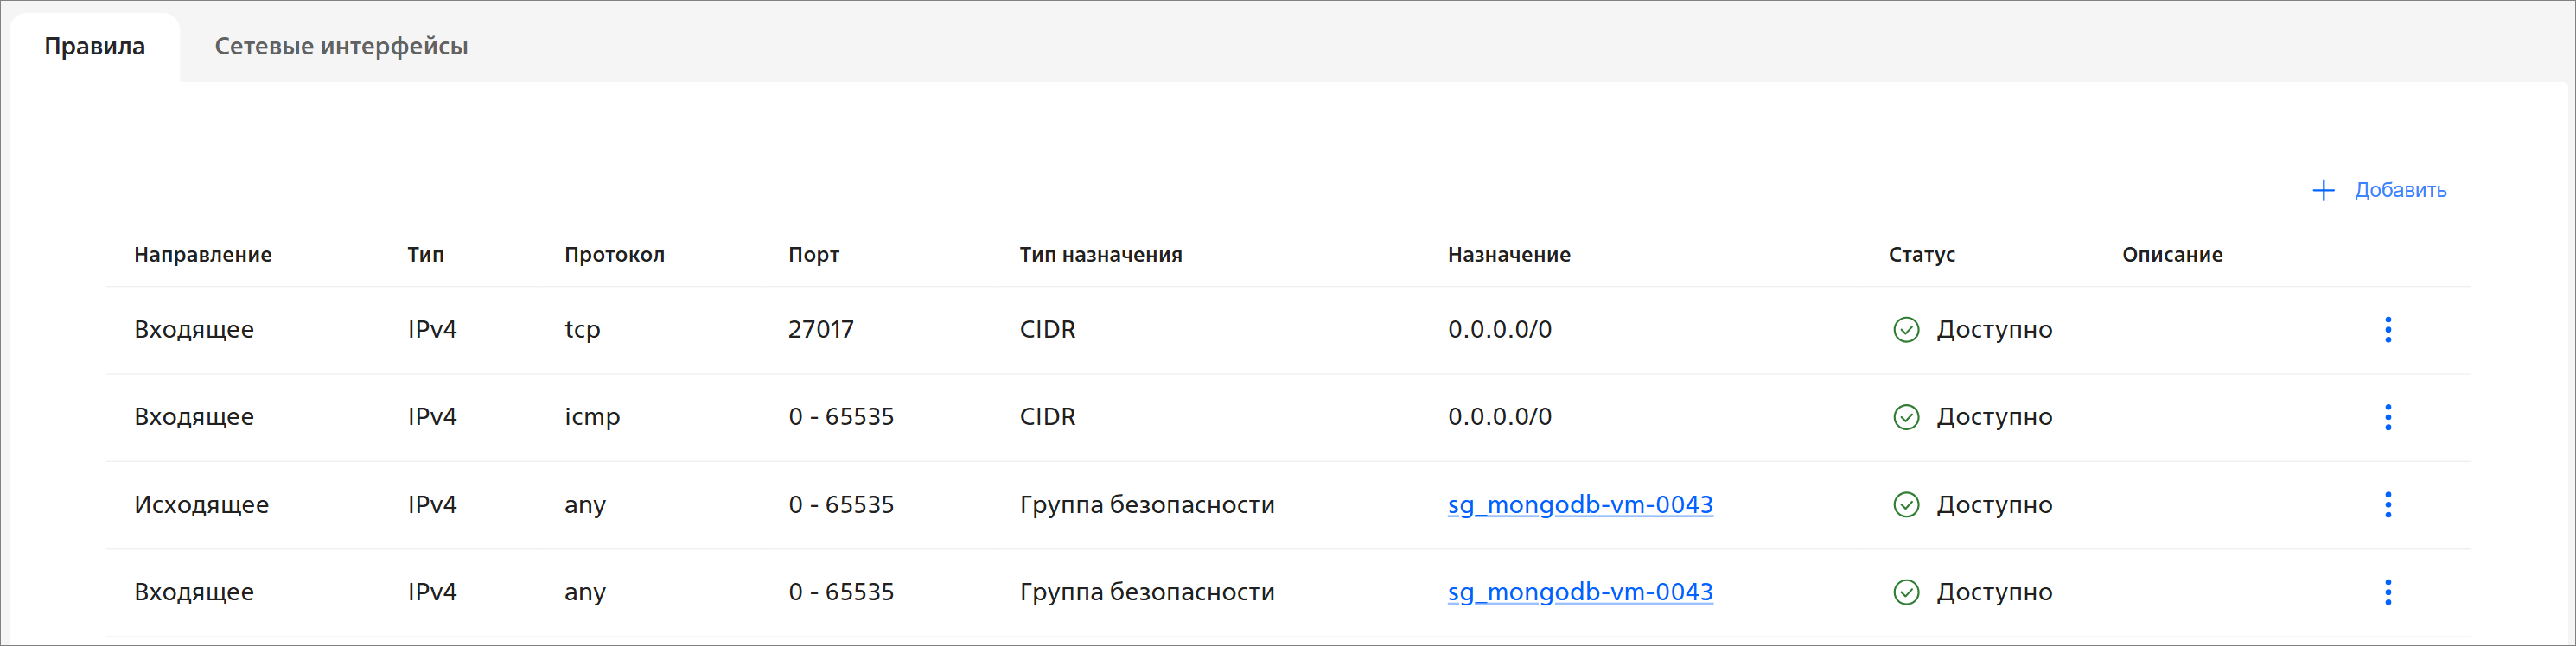Open sg_mongodb-vm-0043 link in last Входящее row

(x=1579, y=592)
